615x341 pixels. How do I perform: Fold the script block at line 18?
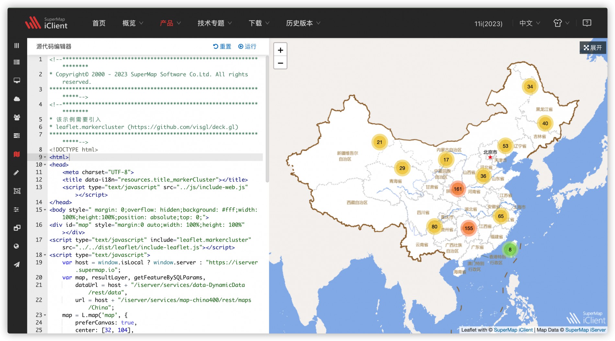pyautogui.click(x=45, y=255)
